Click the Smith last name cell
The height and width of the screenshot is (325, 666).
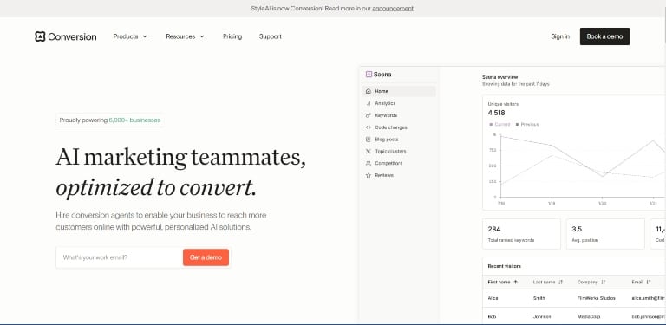(539, 298)
